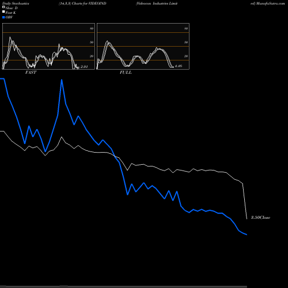
Task: Click the Slow D legend swatch
Action: (x=3, y=7)
